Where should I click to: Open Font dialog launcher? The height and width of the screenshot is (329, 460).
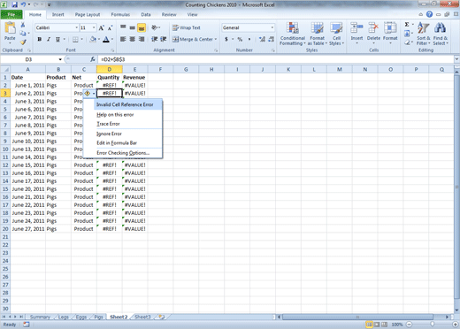112,50
